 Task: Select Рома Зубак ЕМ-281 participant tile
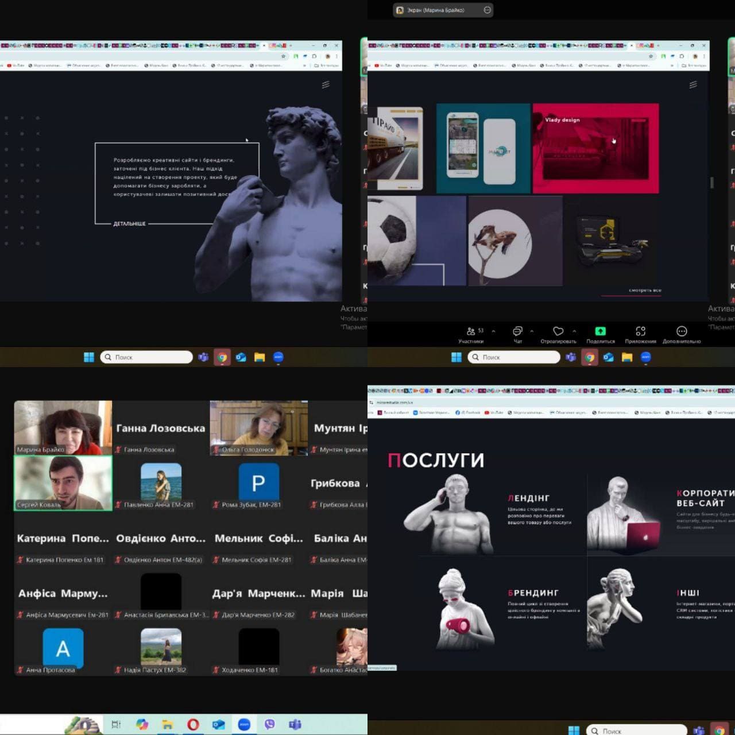259,483
